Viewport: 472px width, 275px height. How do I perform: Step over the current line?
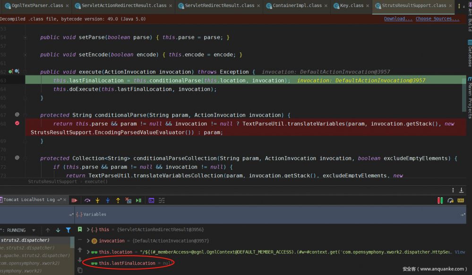(88, 200)
